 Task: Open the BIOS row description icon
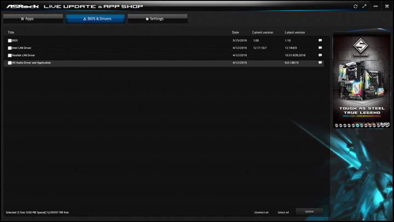coord(320,40)
